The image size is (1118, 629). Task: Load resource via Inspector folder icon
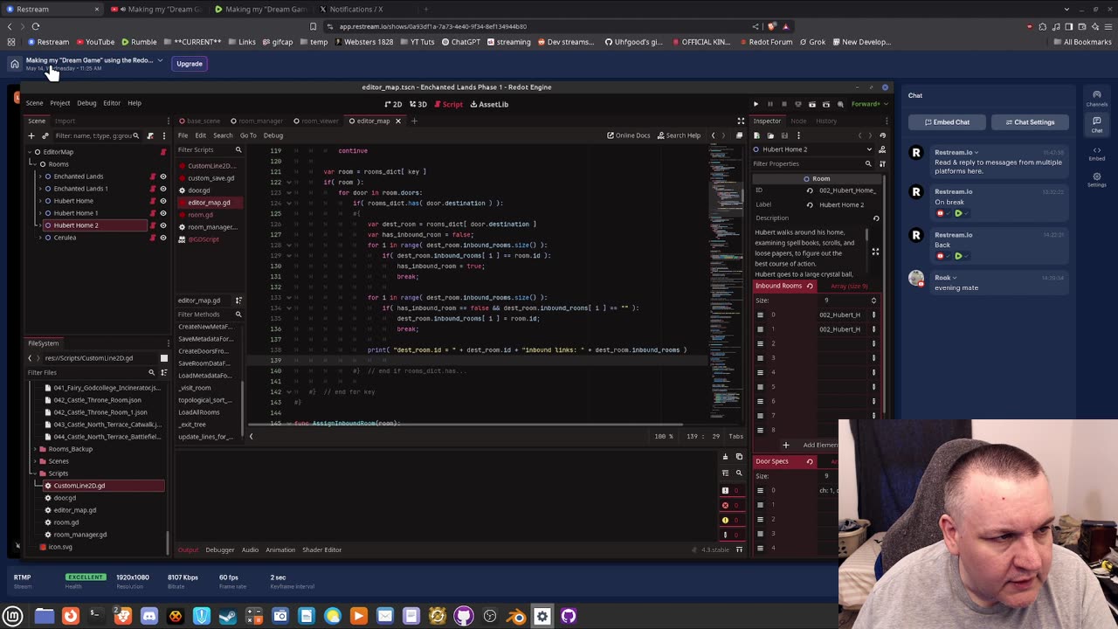coord(770,135)
